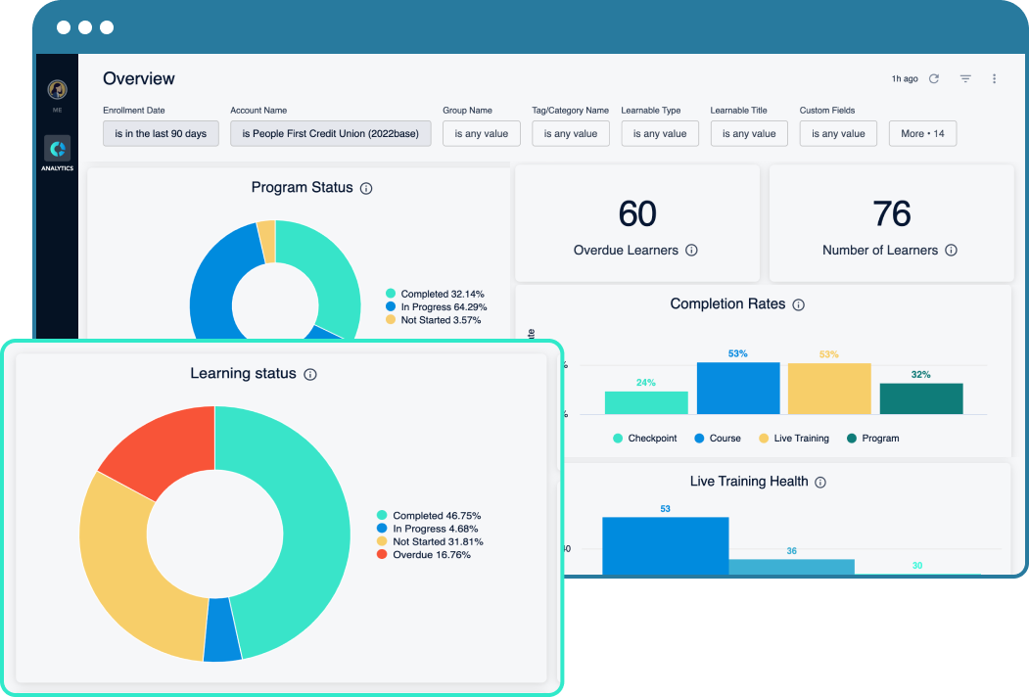1029x697 pixels.
Task: Open Tag/Category Name filter value
Action: click(x=571, y=133)
